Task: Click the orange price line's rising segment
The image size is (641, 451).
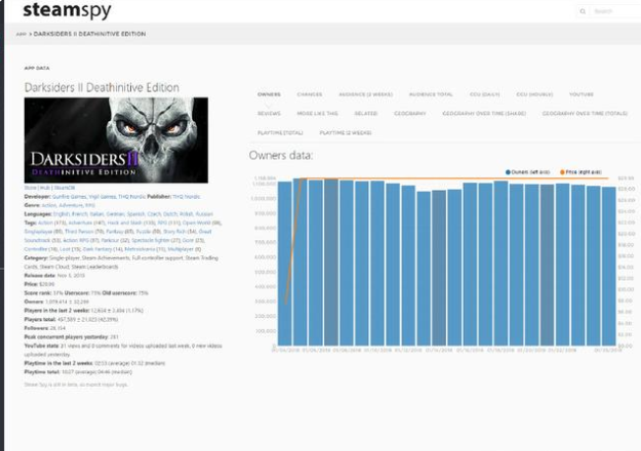Action: (293, 241)
